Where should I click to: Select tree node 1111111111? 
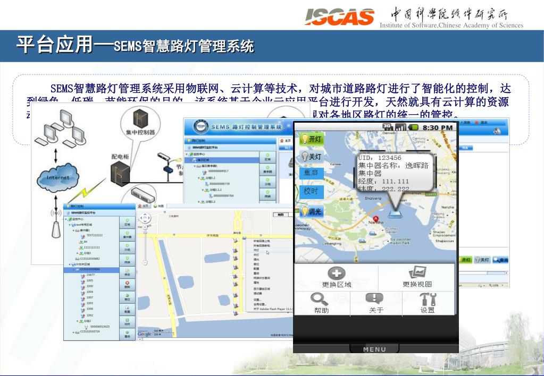tap(91, 247)
